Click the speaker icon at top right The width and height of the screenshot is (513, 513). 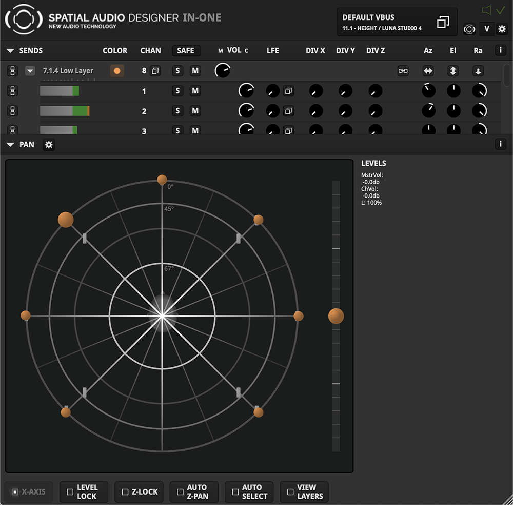tap(486, 10)
